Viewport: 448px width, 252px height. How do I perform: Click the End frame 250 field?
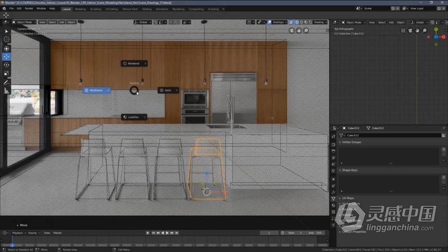[x=315, y=233]
